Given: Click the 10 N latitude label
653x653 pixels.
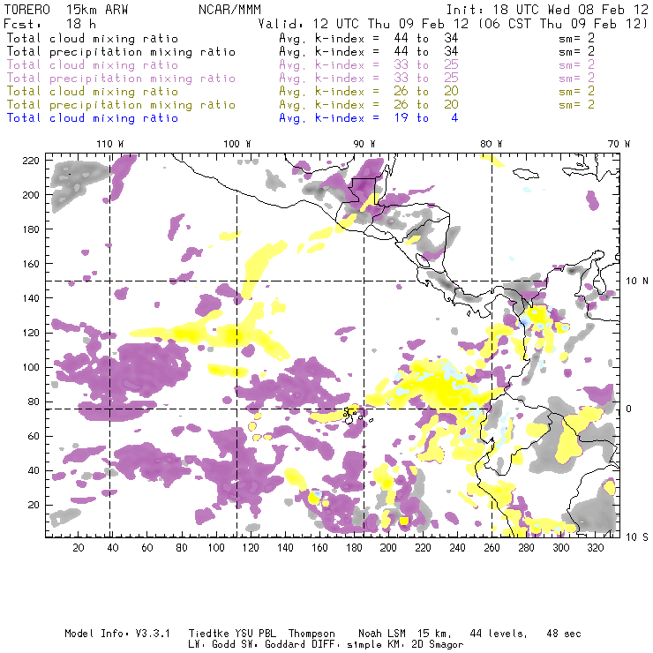Looking at the screenshot, I should pos(637,281).
